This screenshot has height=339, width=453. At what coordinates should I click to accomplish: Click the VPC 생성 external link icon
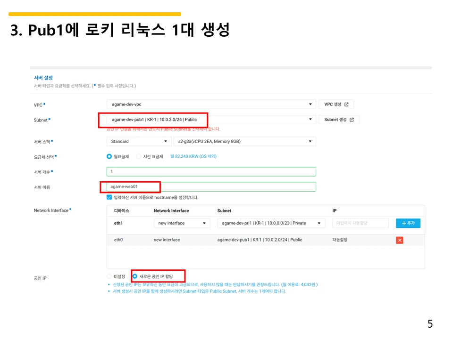346,105
